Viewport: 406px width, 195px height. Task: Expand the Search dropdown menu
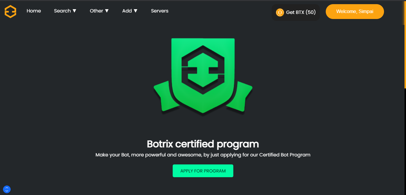click(65, 11)
